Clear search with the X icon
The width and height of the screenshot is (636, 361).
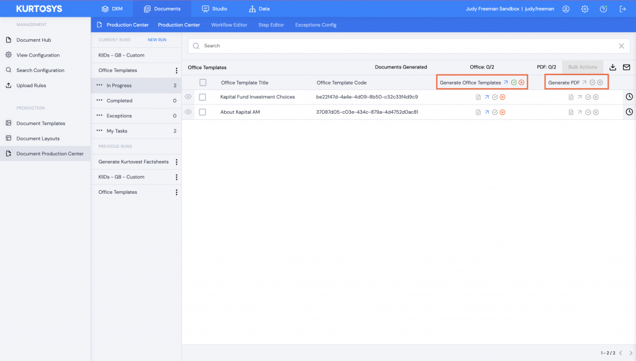point(621,46)
